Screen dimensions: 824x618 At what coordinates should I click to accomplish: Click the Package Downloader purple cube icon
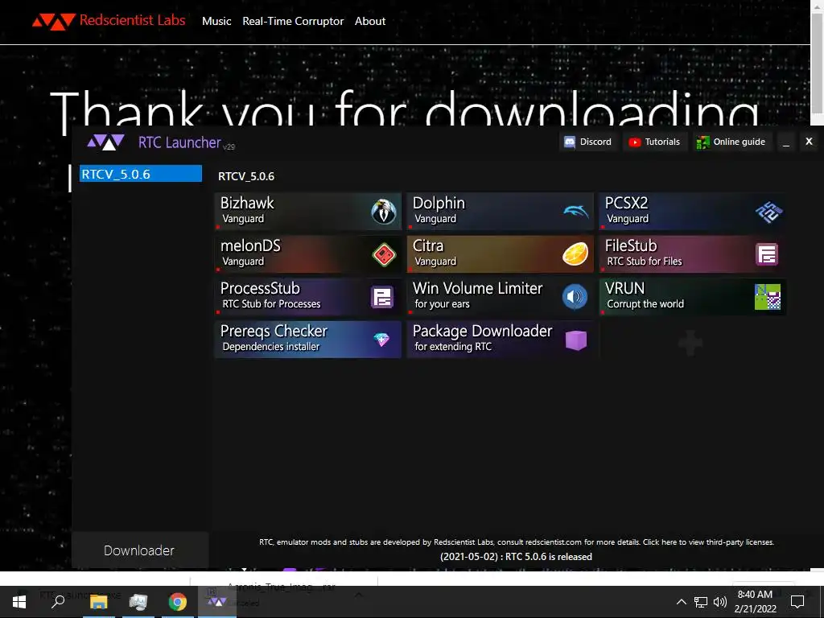pos(576,340)
